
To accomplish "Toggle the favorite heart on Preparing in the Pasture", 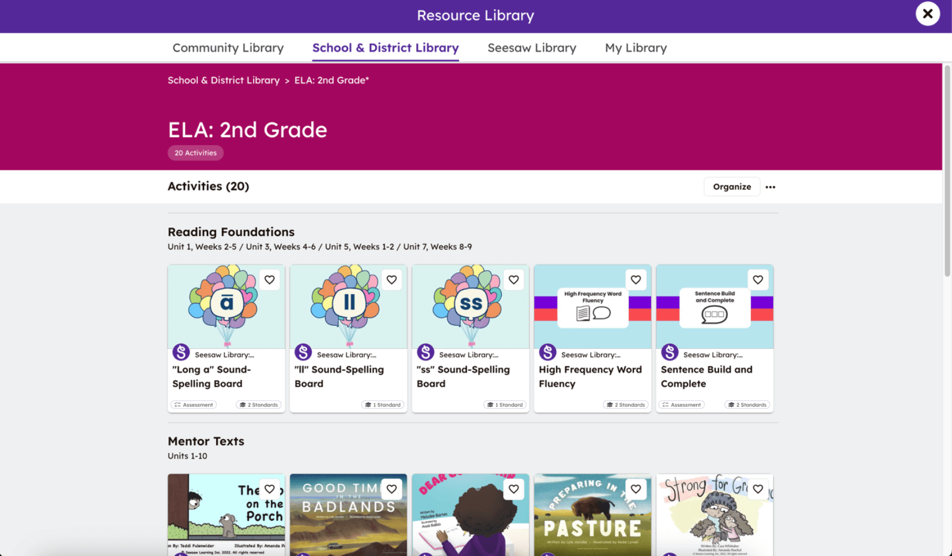I will pos(636,489).
